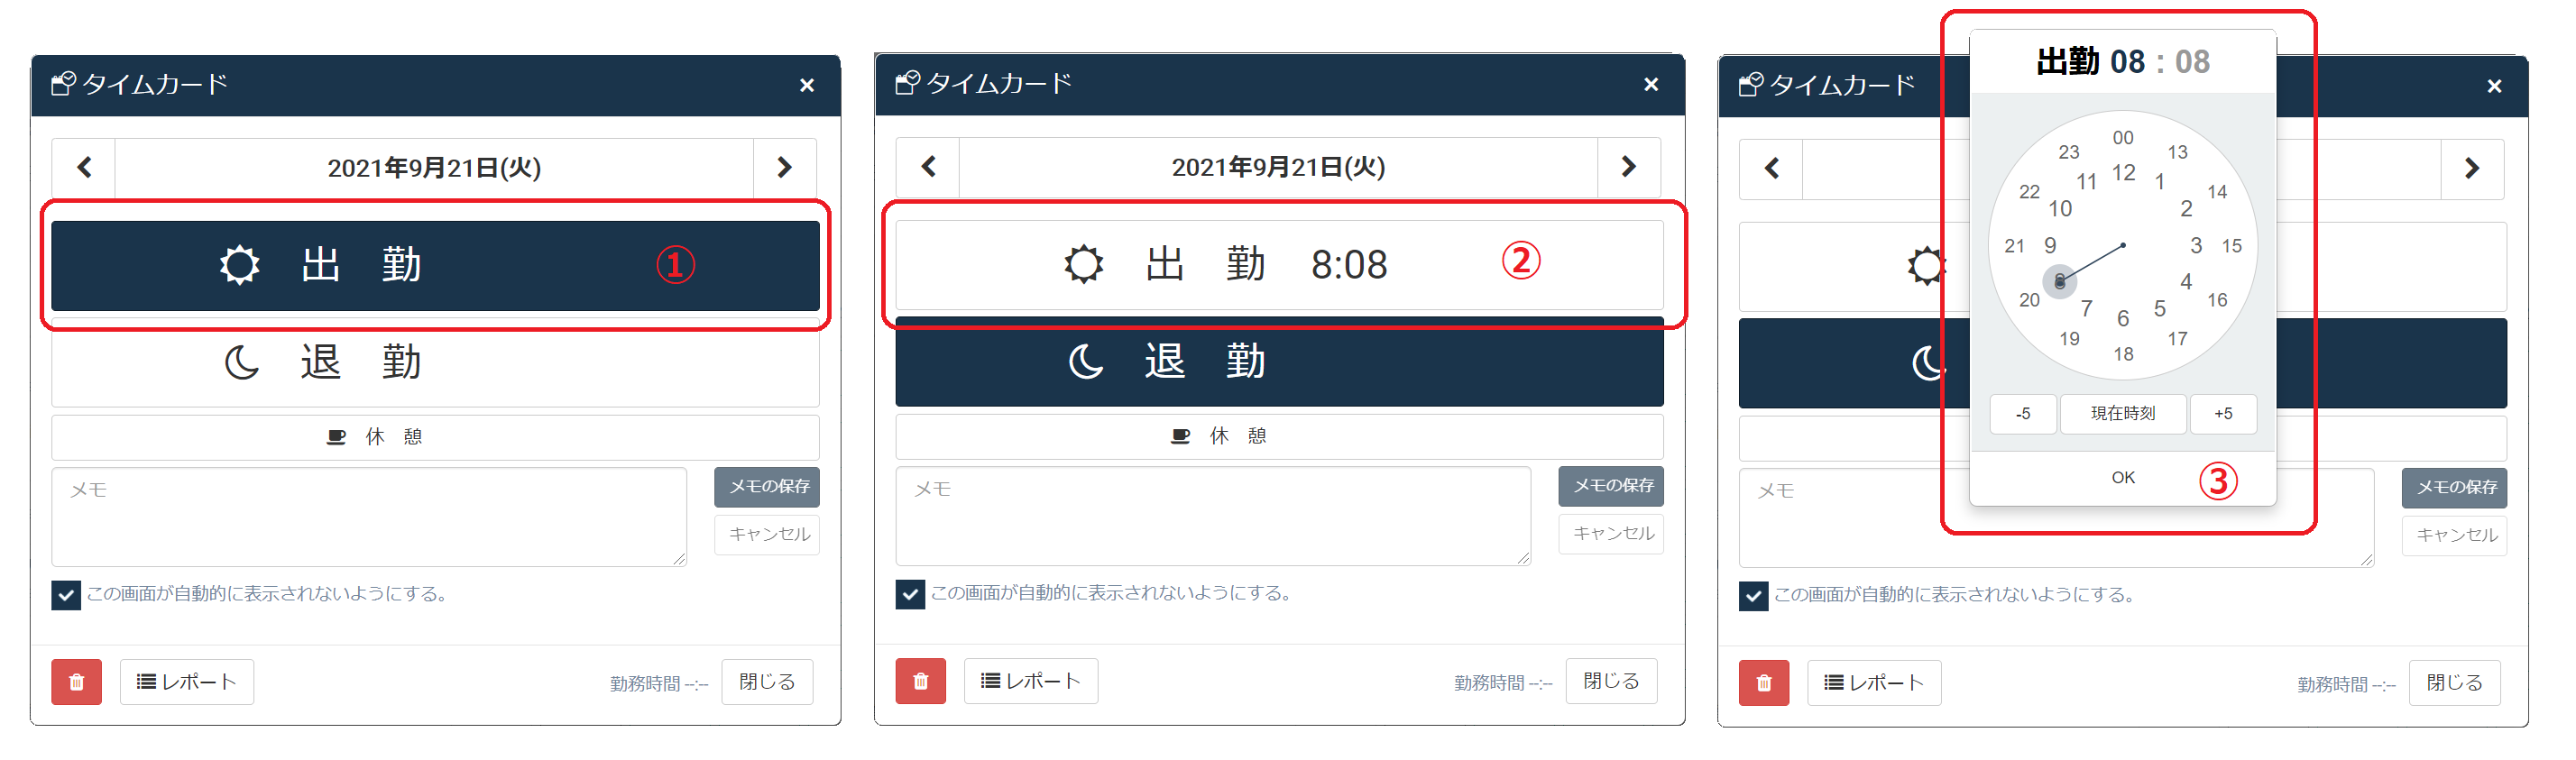Choose hour 18 on the clock face

point(2123,354)
